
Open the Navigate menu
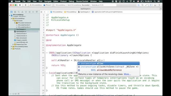click(48, 1)
